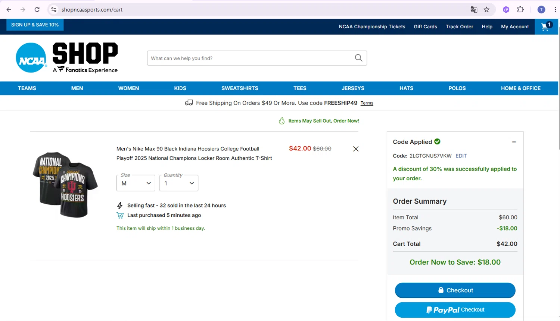
Task: Open the Men's Nike Indiana Hoosiers T-Shirt title
Action: point(194,153)
